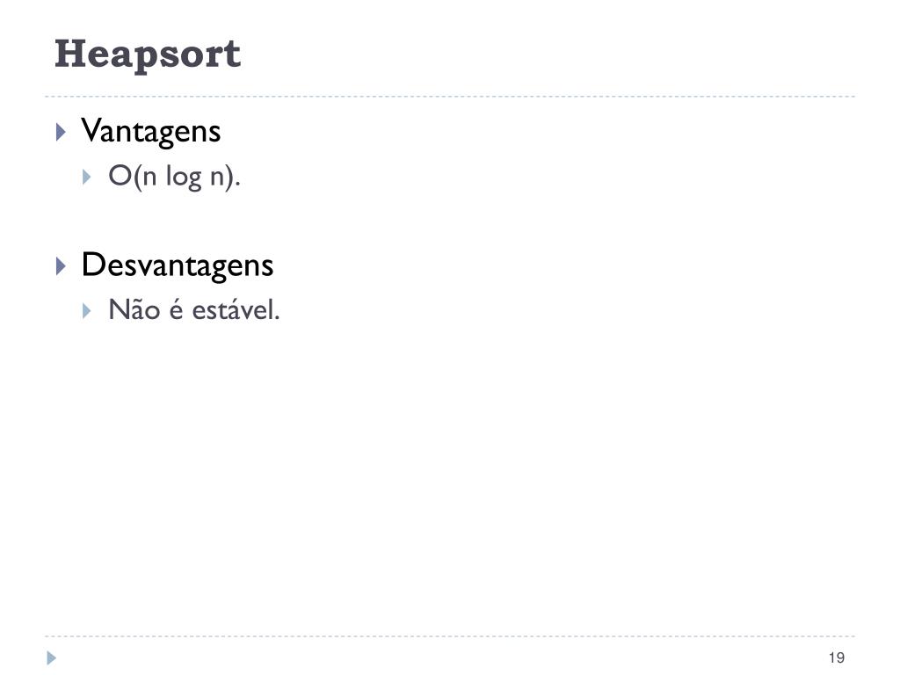Click the Heapsort slide title
This screenshot has width=900, height=675.
148,54
